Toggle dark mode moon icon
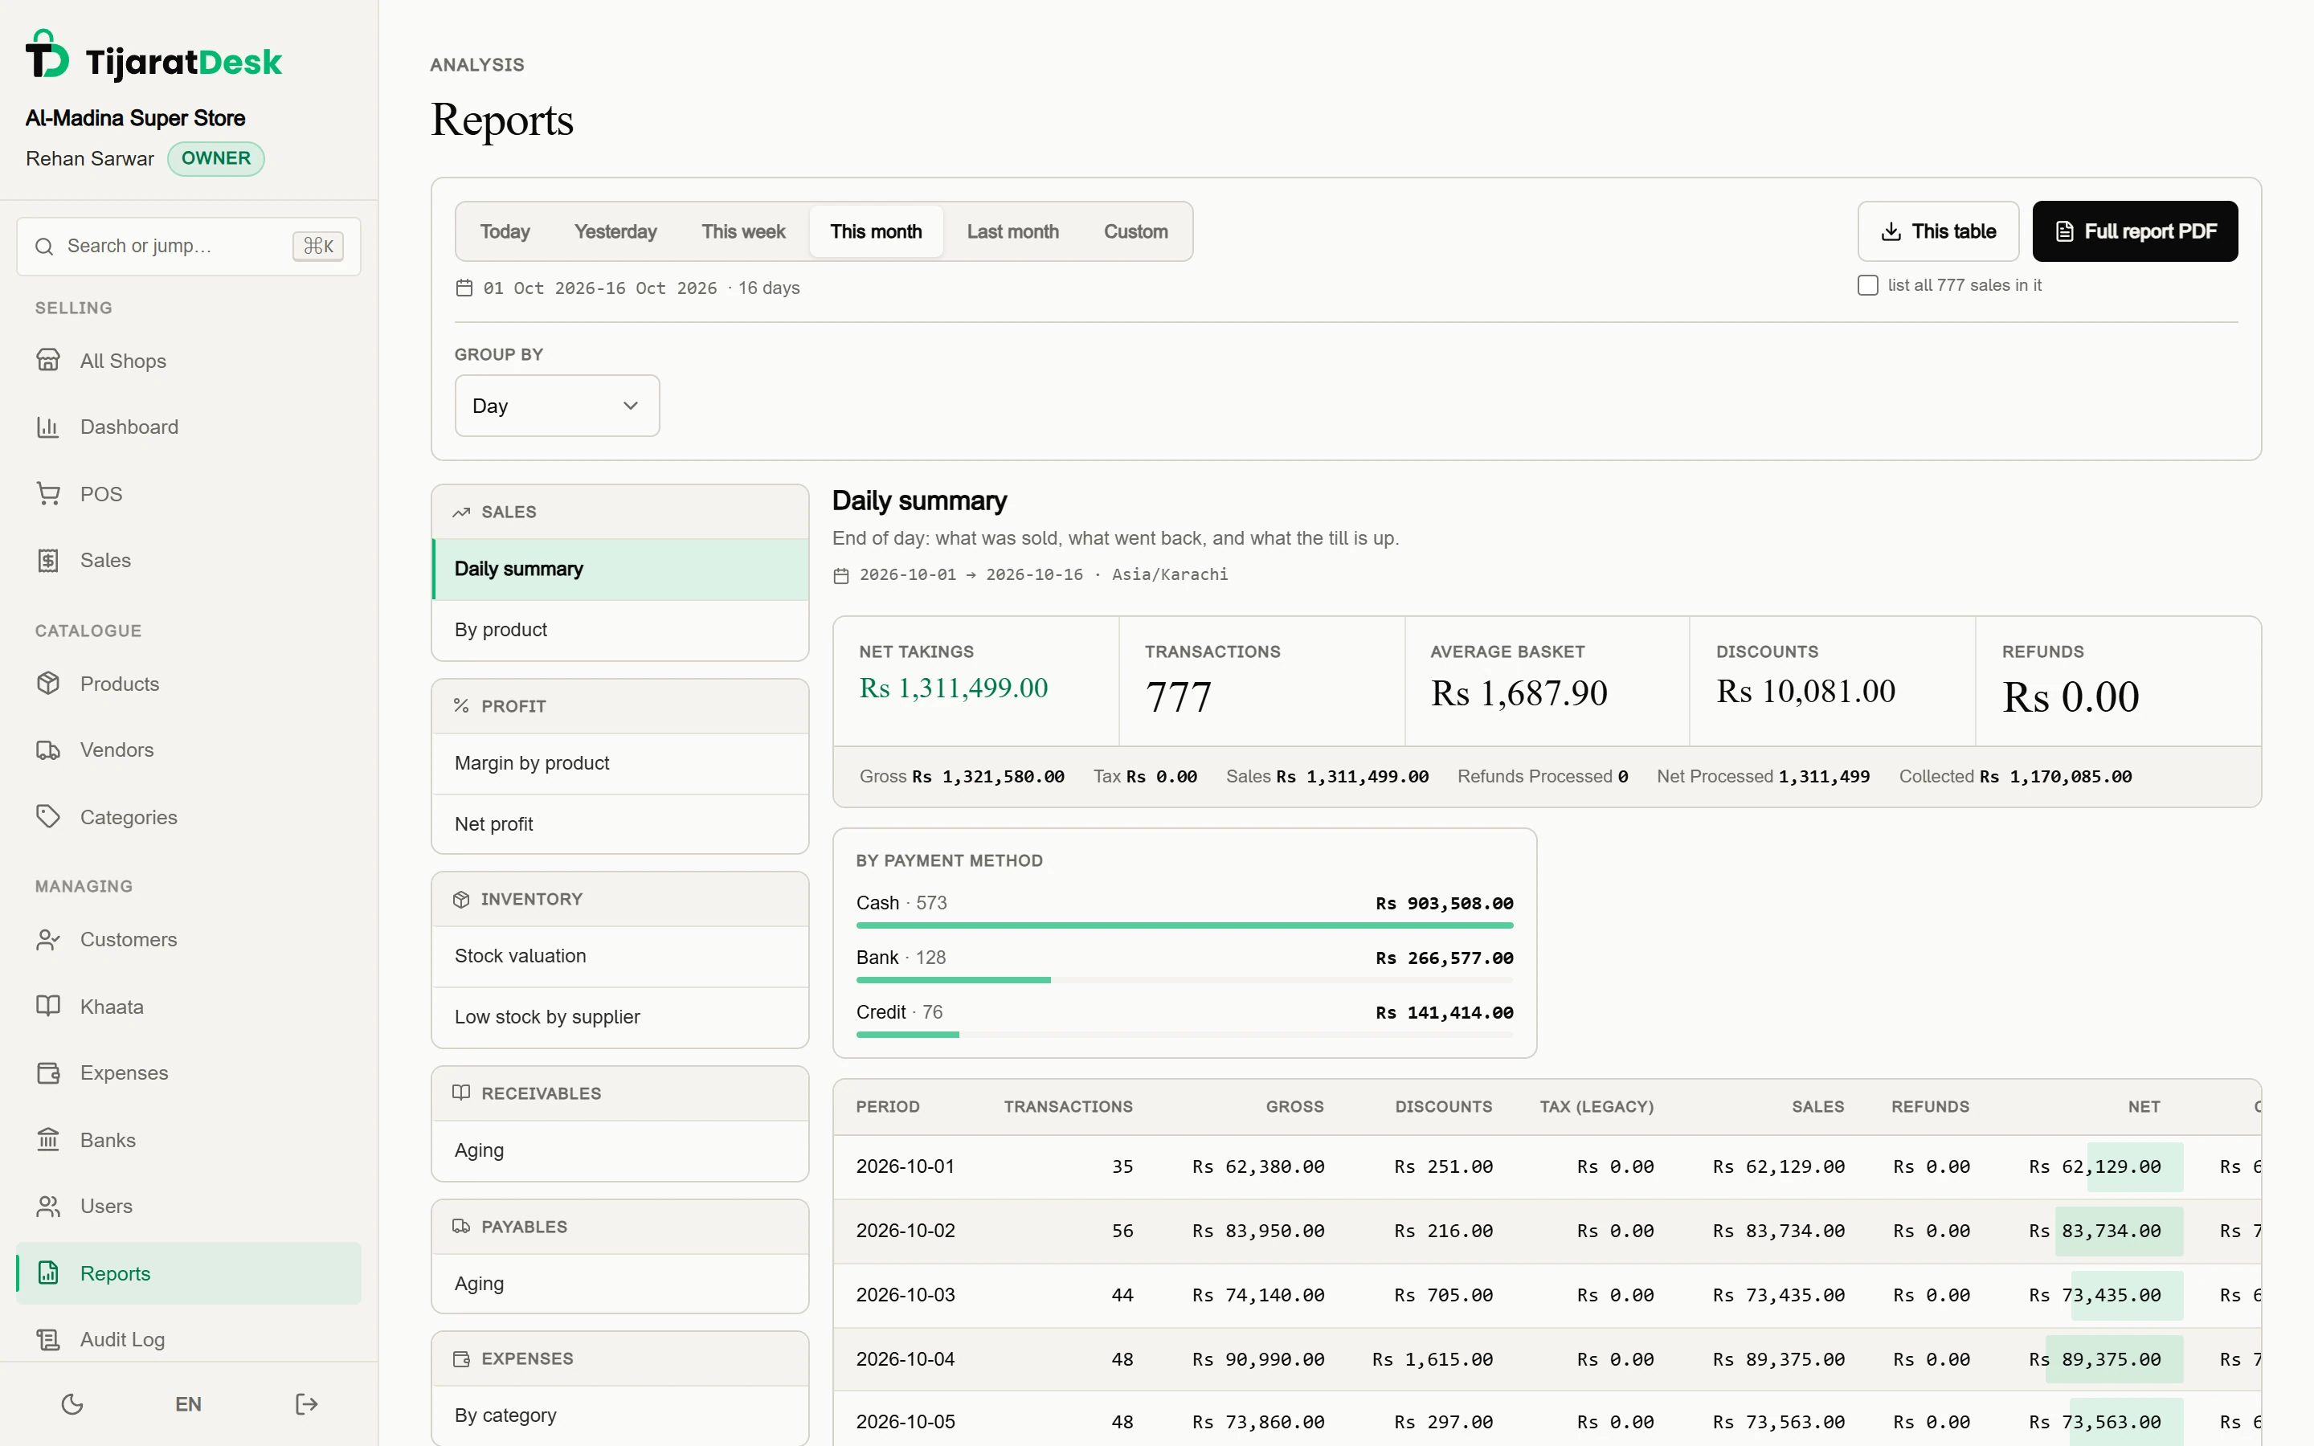This screenshot has width=2314, height=1446. click(x=72, y=1404)
